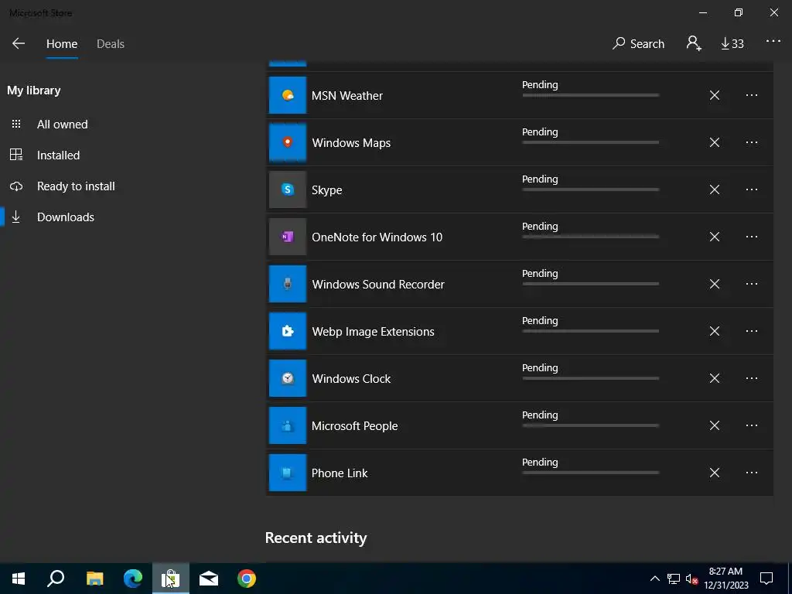Select Downloads in the sidebar

[65, 217]
